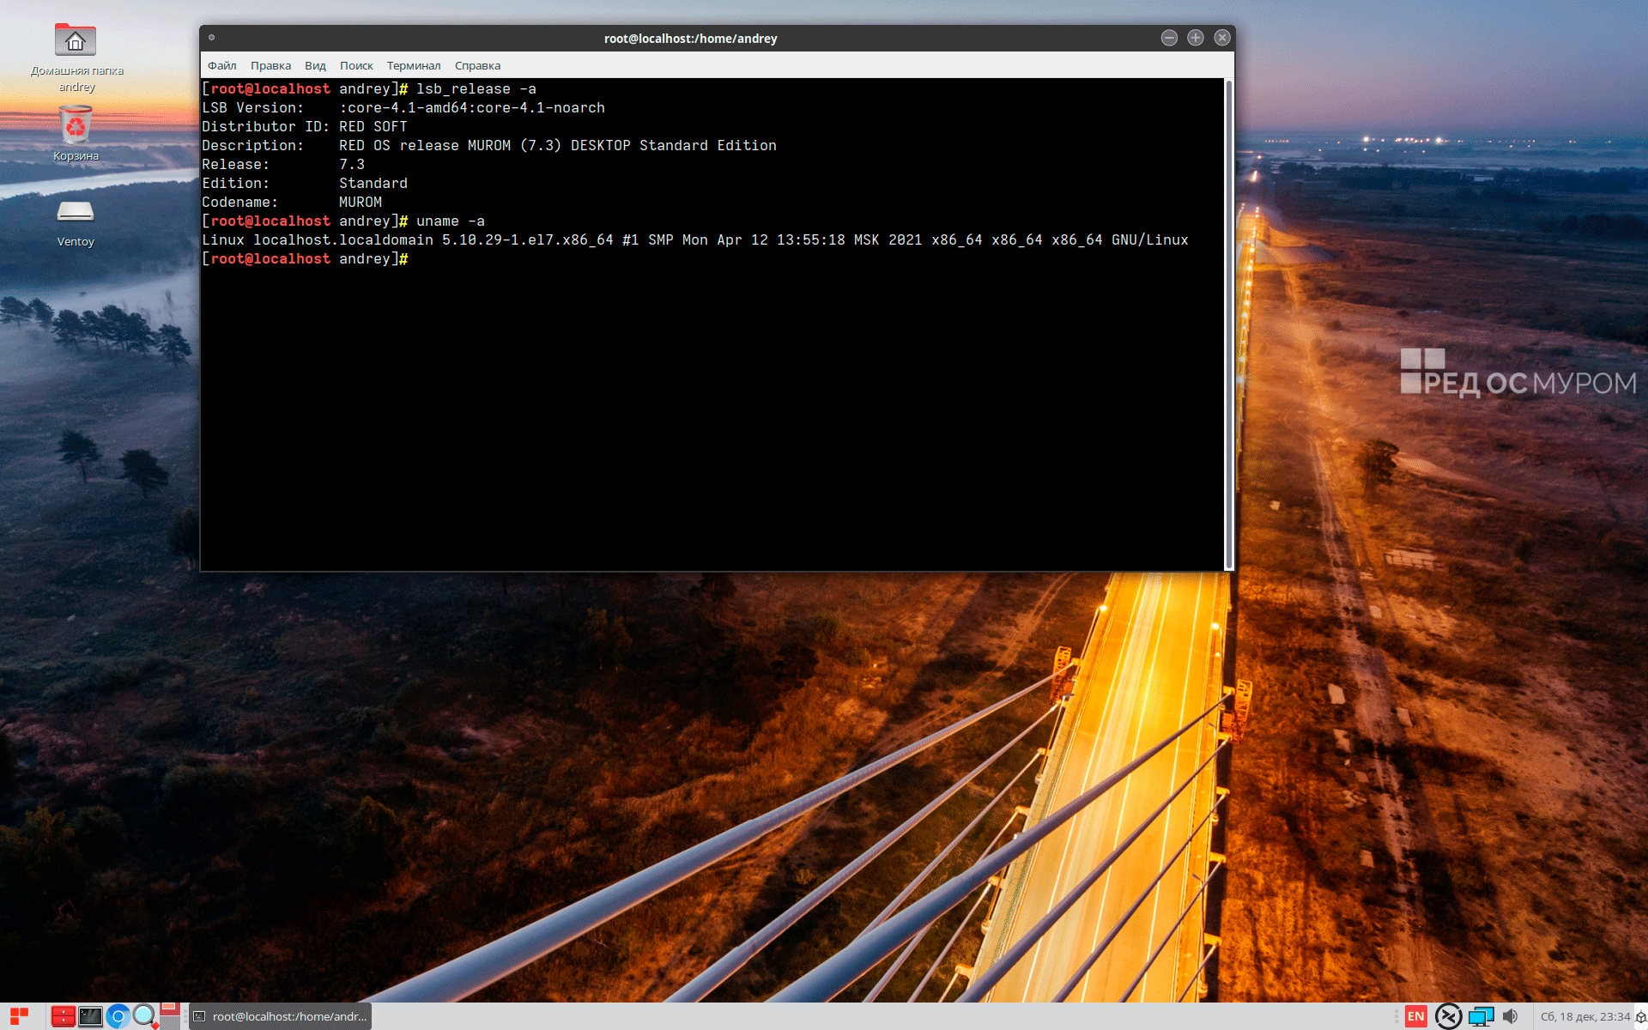Click the terminal vertical scrollbar
The height and width of the screenshot is (1030, 1648).
[x=1228, y=324]
